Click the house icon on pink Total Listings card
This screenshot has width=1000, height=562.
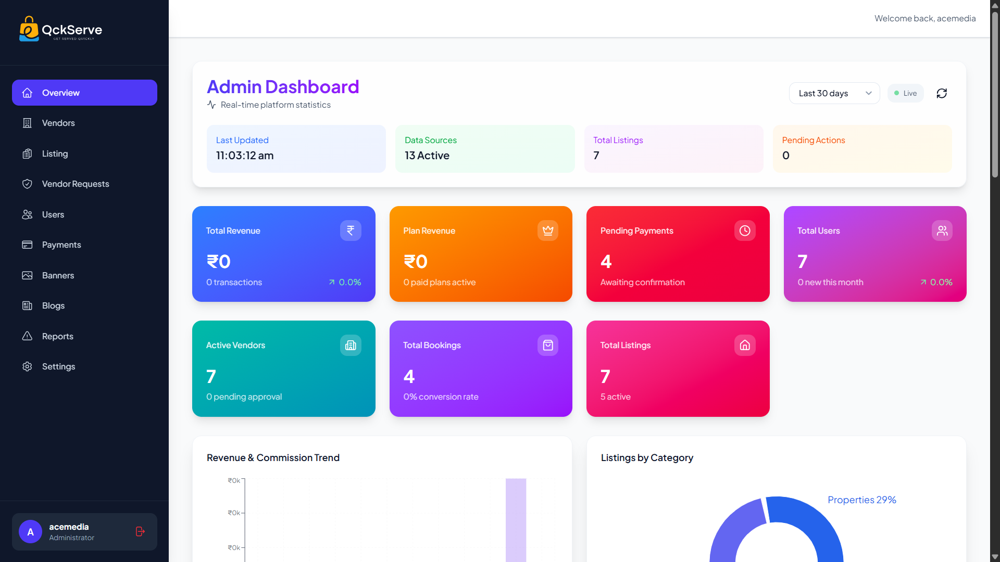745,345
